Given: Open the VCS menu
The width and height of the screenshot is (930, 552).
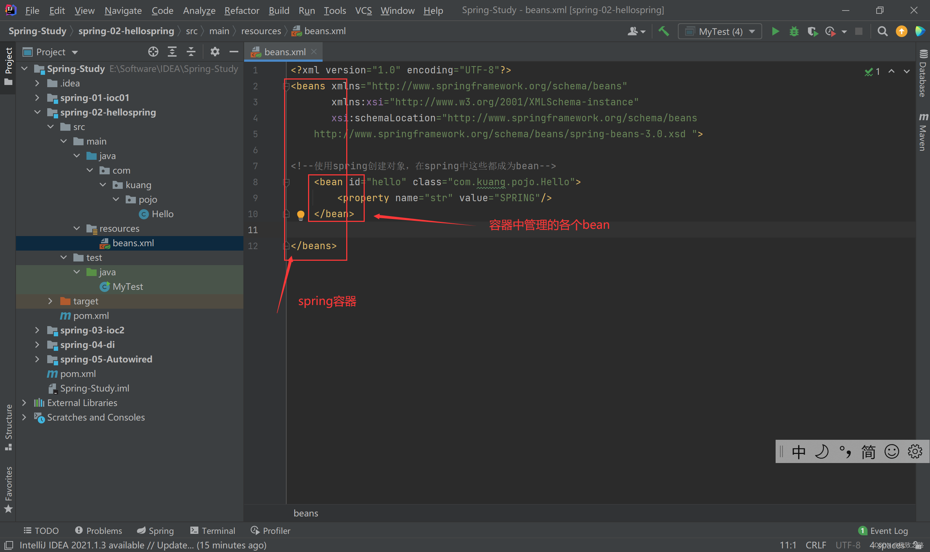Looking at the screenshot, I should click(x=363, y=11).
